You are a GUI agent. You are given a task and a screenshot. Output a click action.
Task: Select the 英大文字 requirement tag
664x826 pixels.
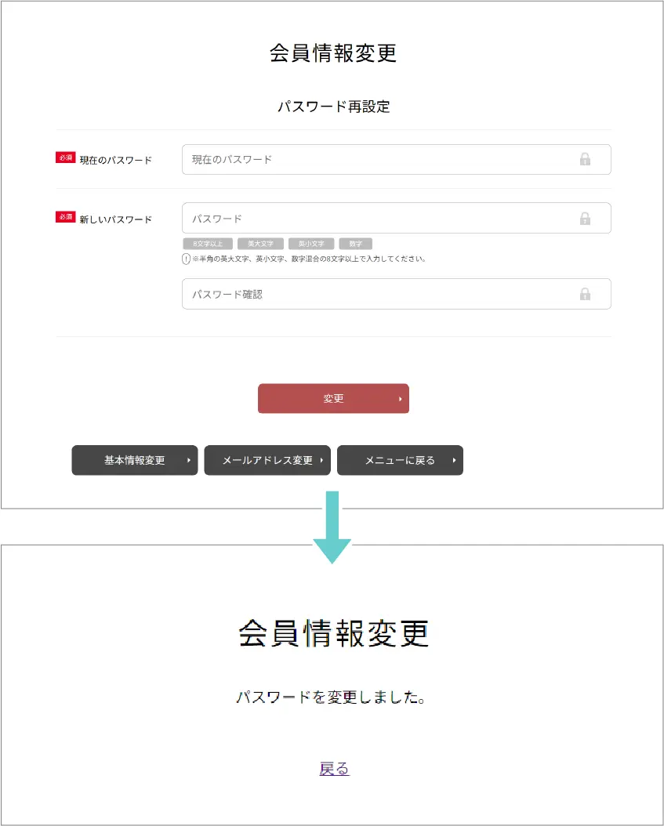260,244
